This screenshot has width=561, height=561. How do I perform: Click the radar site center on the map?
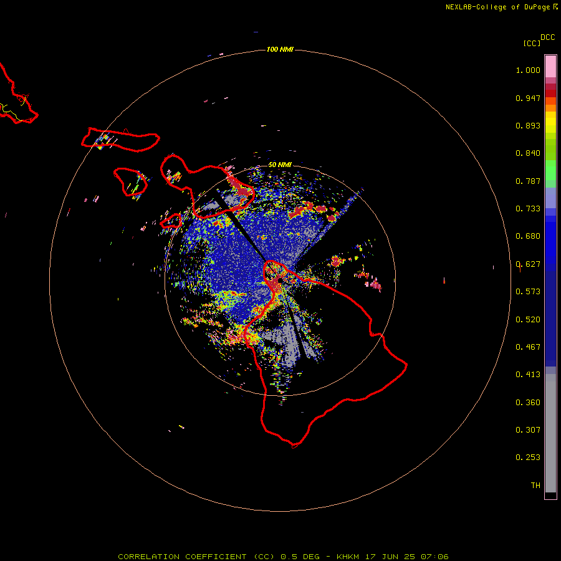(280, 280)
